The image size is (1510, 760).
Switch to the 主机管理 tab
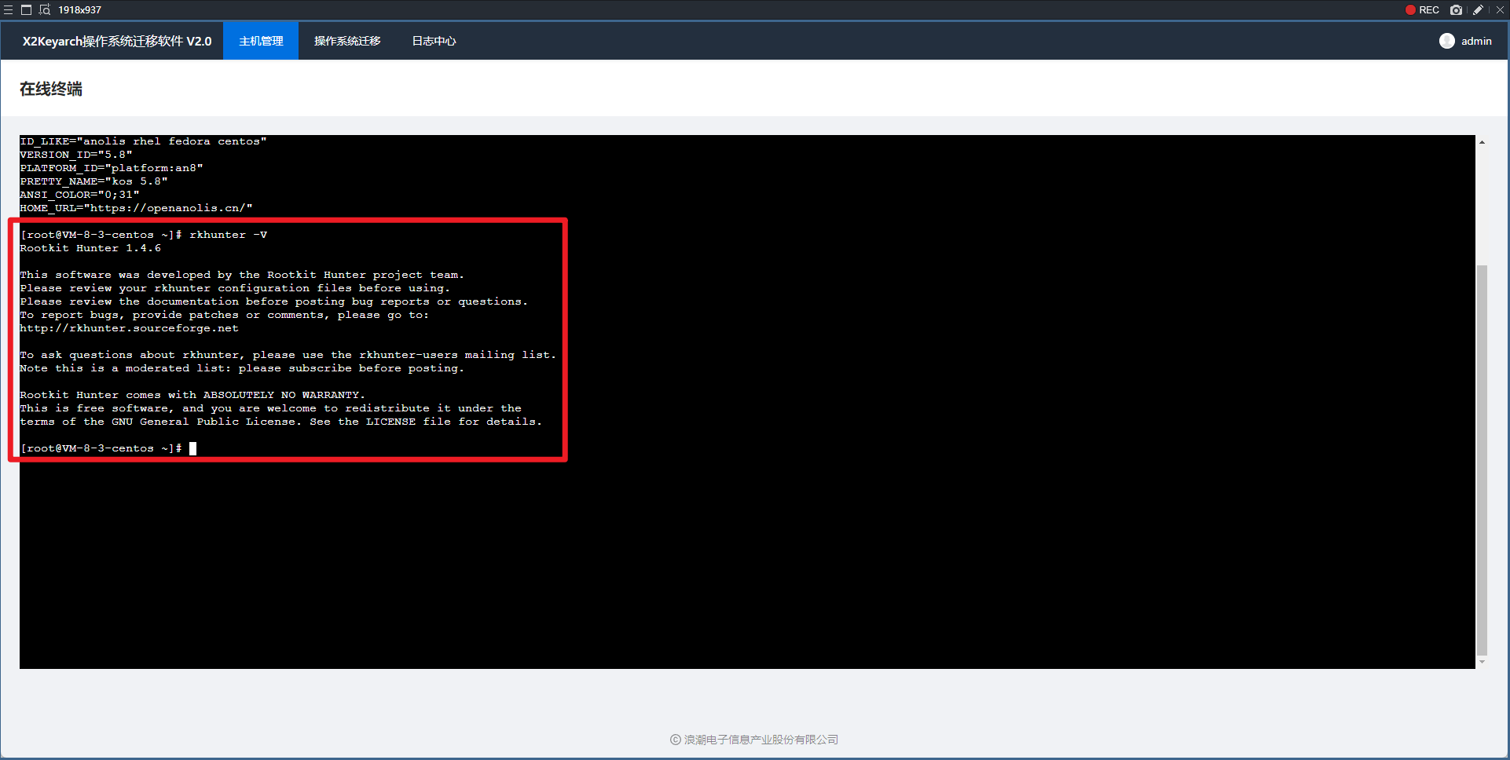(x=261, y=41)
